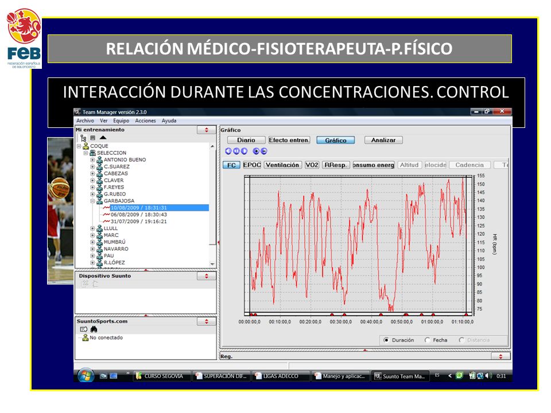Click the Analizar button
Image resolution: width=551 pixels, height=413 pixels.
pos(383,140)
